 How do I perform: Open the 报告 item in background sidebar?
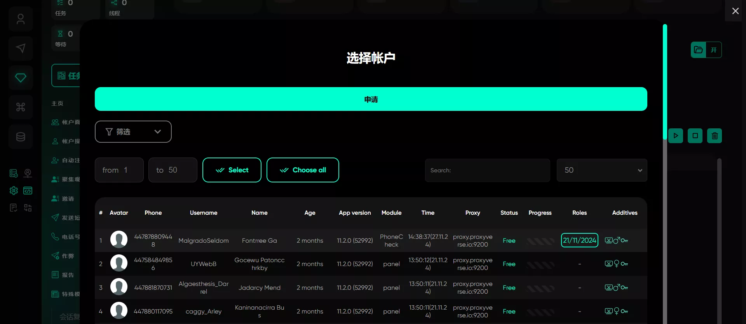[x=63, y=275]
